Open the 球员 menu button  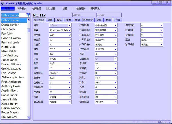pos(8,9)
